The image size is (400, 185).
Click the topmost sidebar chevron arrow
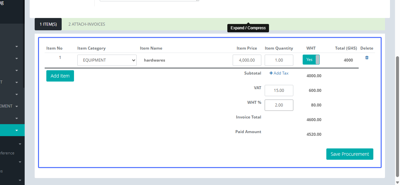[17, 47]
